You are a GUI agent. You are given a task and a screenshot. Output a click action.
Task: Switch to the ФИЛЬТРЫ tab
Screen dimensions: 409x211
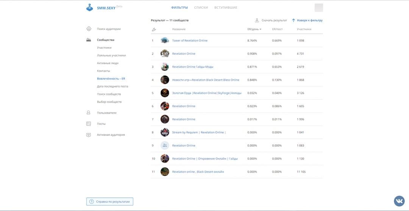(x=180, y=8)
